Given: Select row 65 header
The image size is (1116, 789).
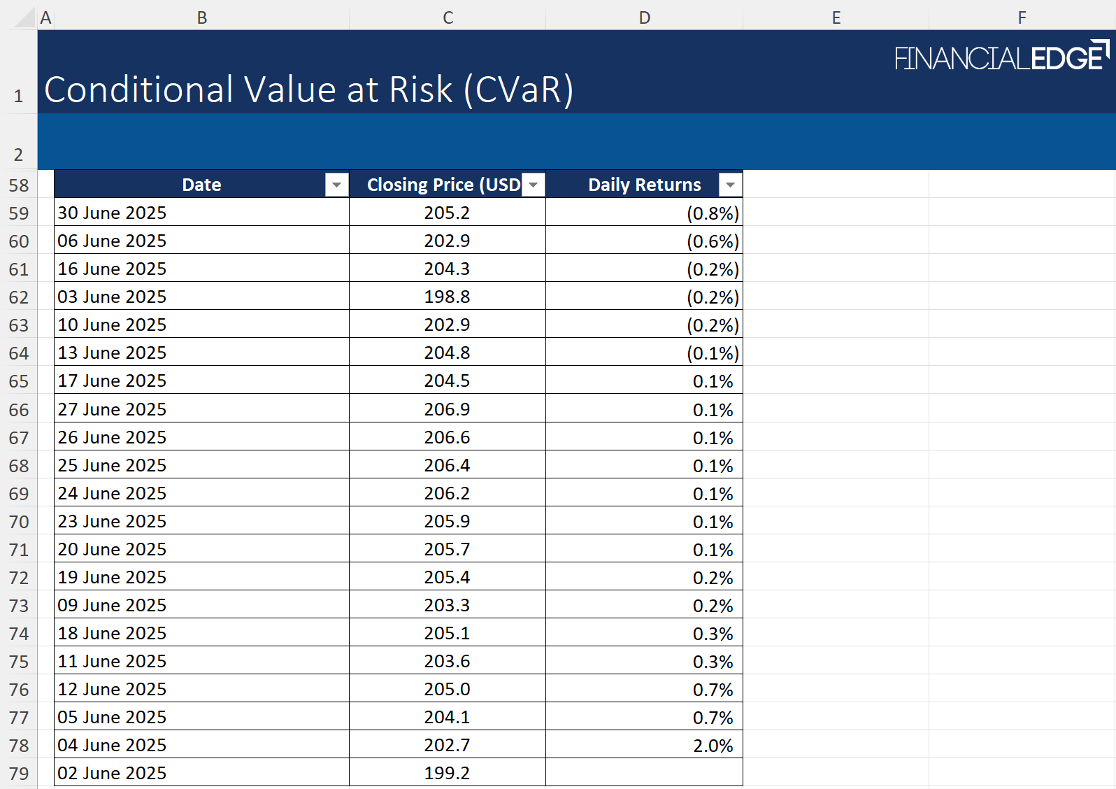Looking at the screenshot, I should pyautogui.click(x=19, y=381).
